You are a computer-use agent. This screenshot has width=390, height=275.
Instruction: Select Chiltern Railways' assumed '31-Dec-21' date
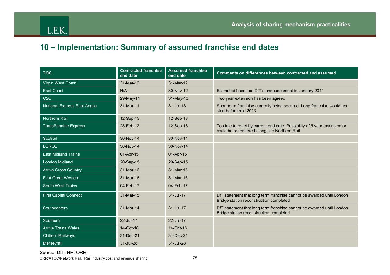click(x=189, y=235)
